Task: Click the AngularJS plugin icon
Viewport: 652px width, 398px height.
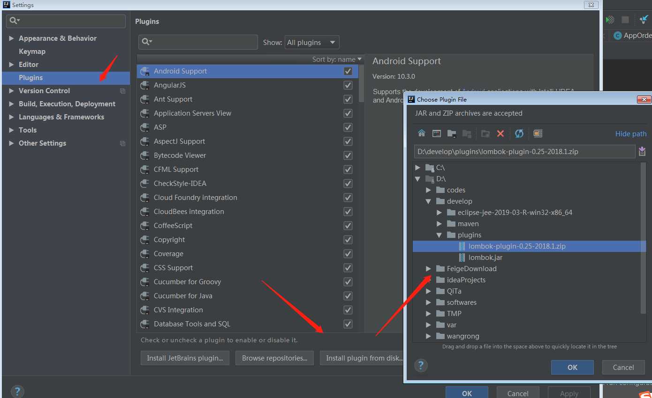Action: pos(145,85)
